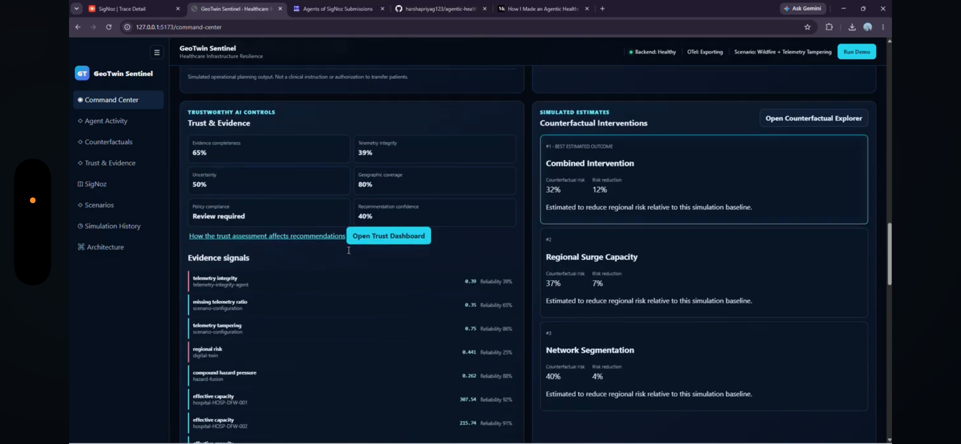Close the SigNoz Trace Detail tab
Screen dimensions: 961x444
pos(178,9)
